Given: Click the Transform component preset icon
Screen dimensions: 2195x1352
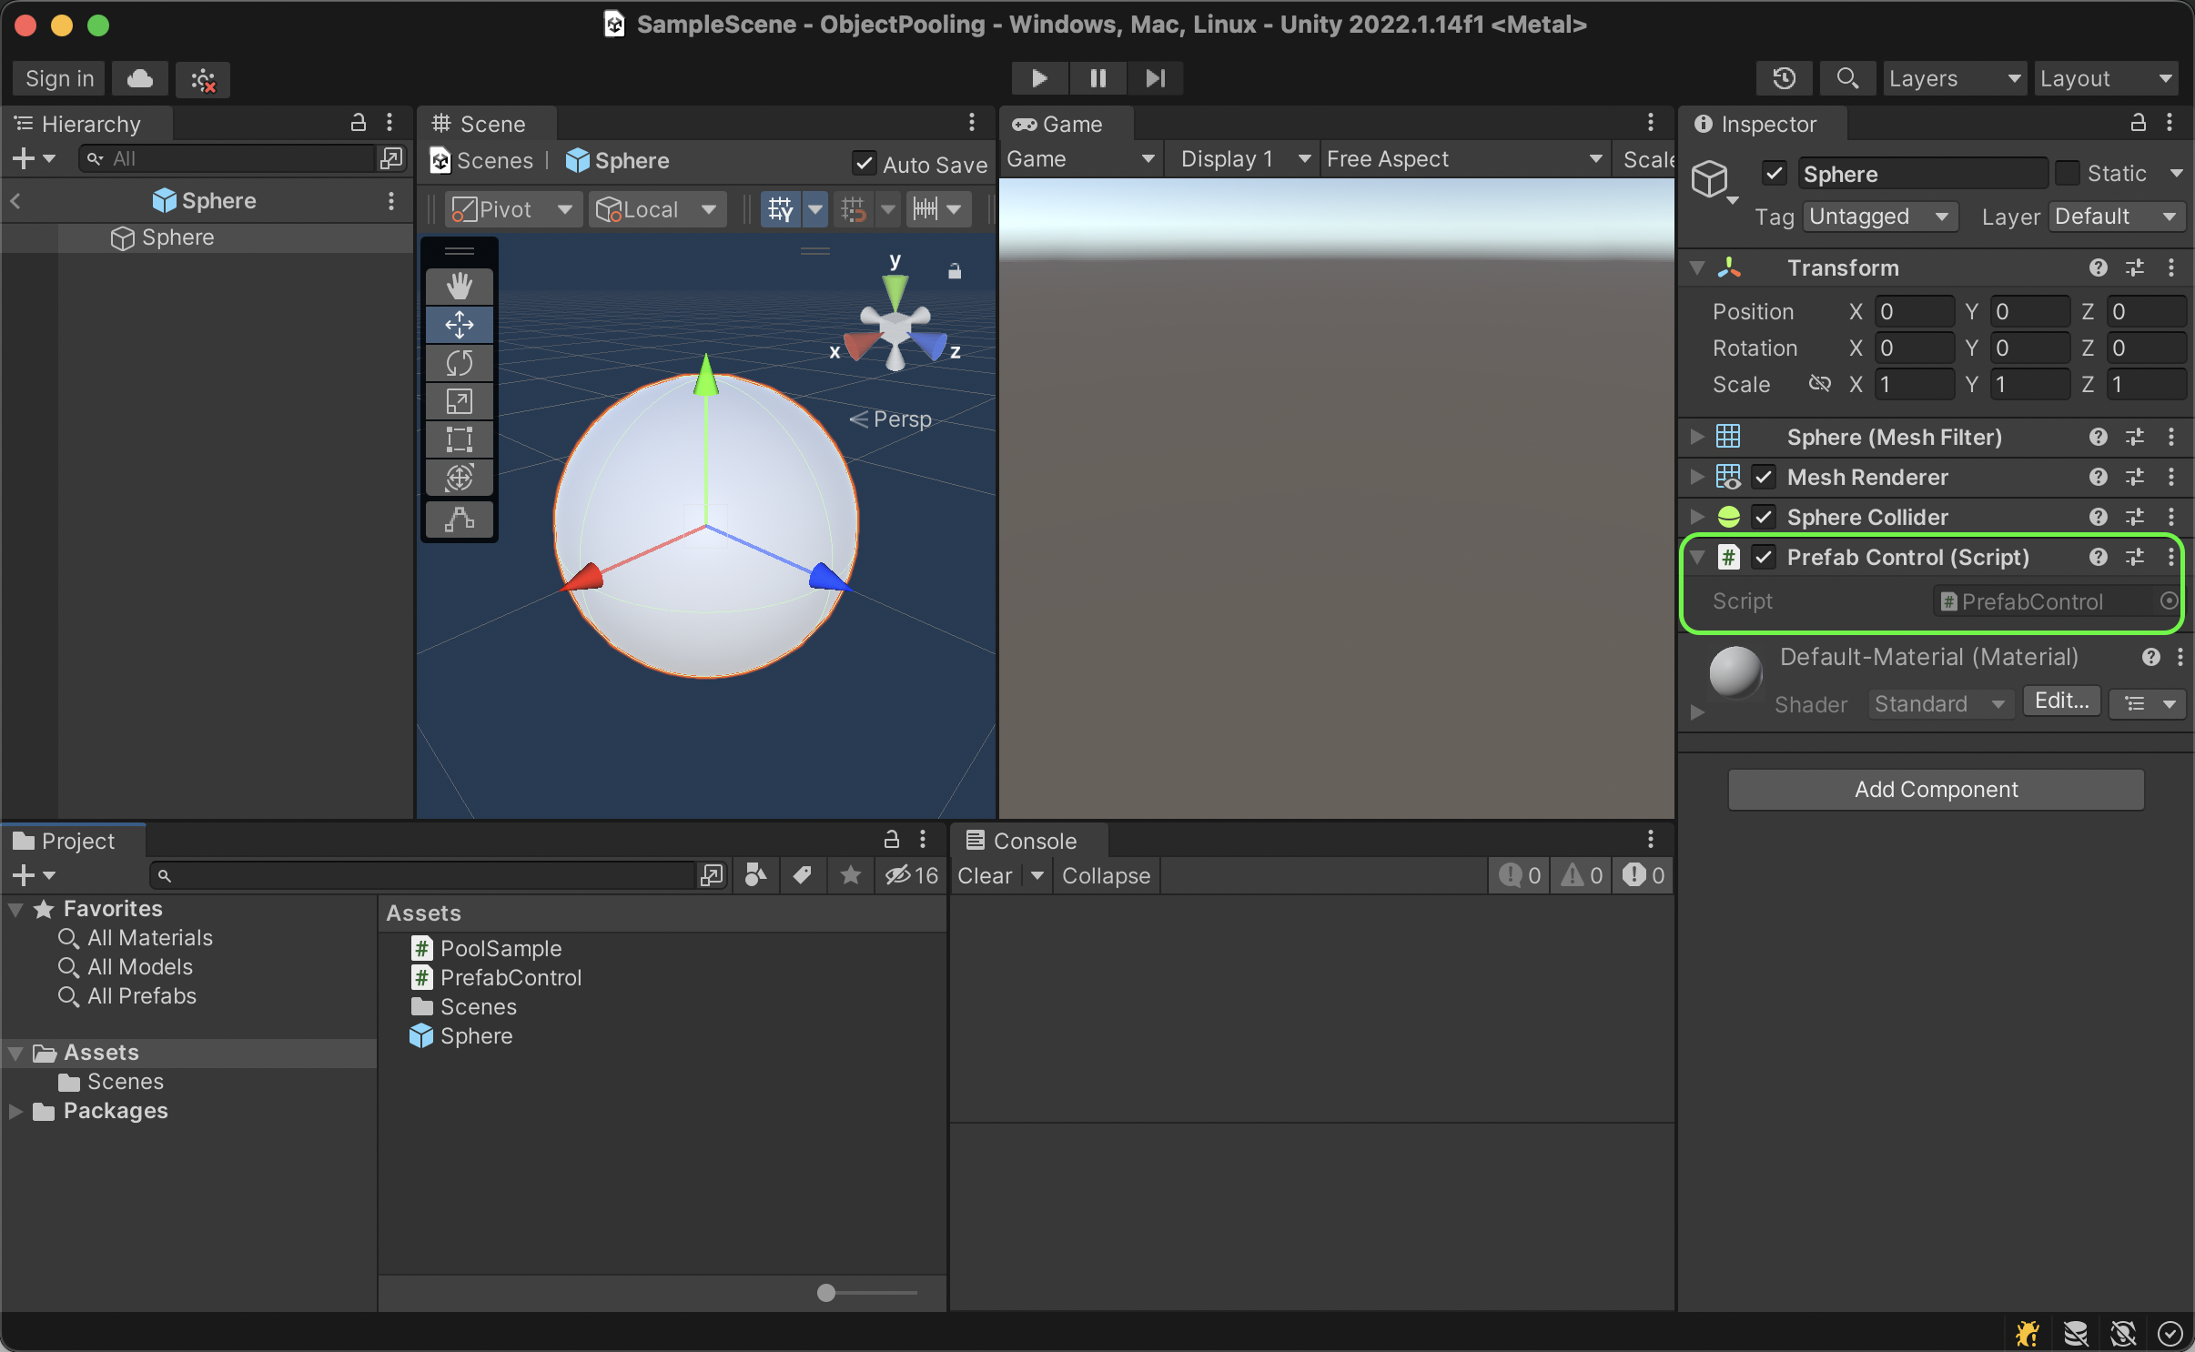Looking at the screenshot, I should click(2135, 267).
